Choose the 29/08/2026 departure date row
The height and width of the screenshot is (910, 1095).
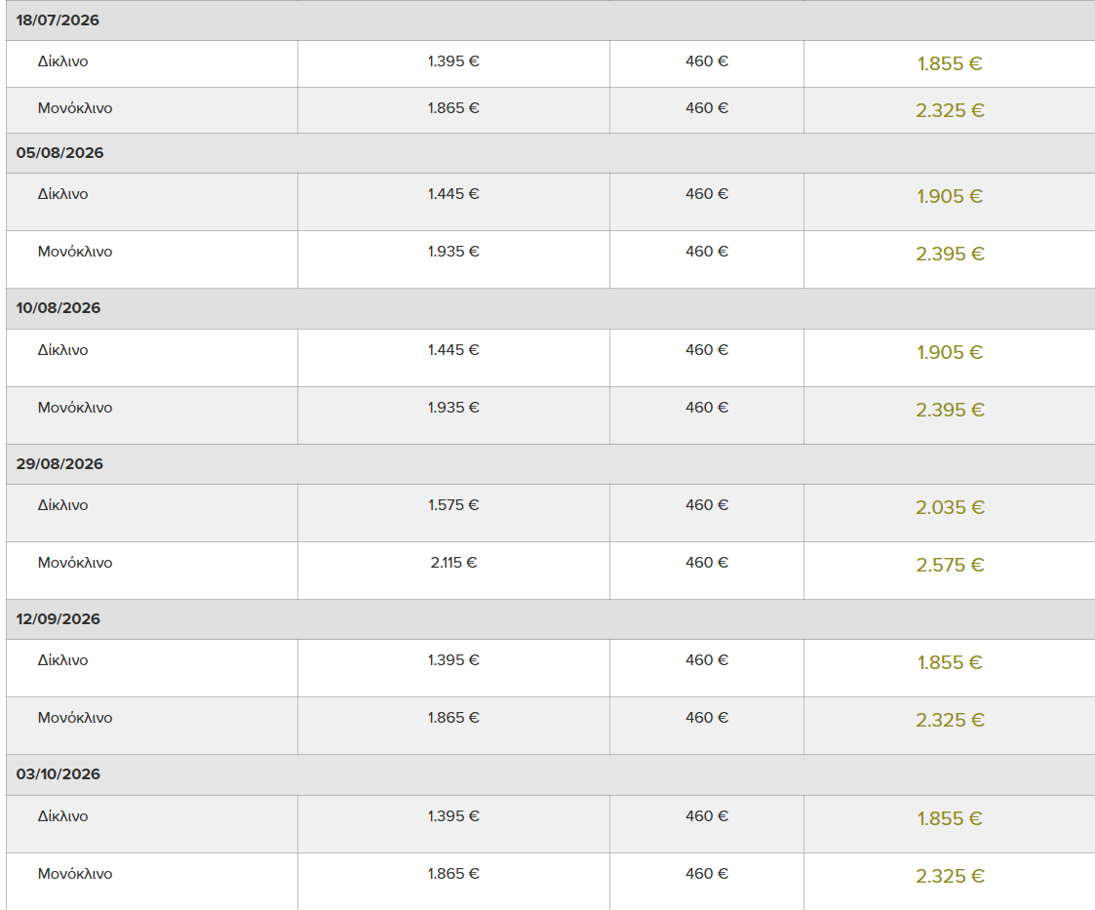pyautogui.click(x=550, y=463)
